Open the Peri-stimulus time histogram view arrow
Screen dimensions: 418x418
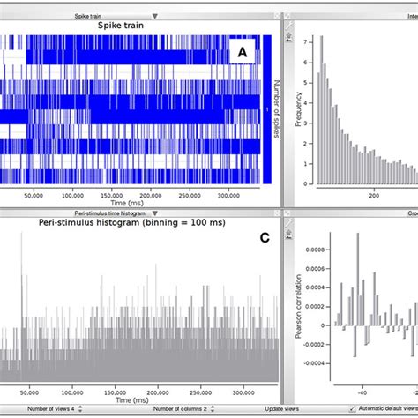pyautogui.click(x=155, y=213)
